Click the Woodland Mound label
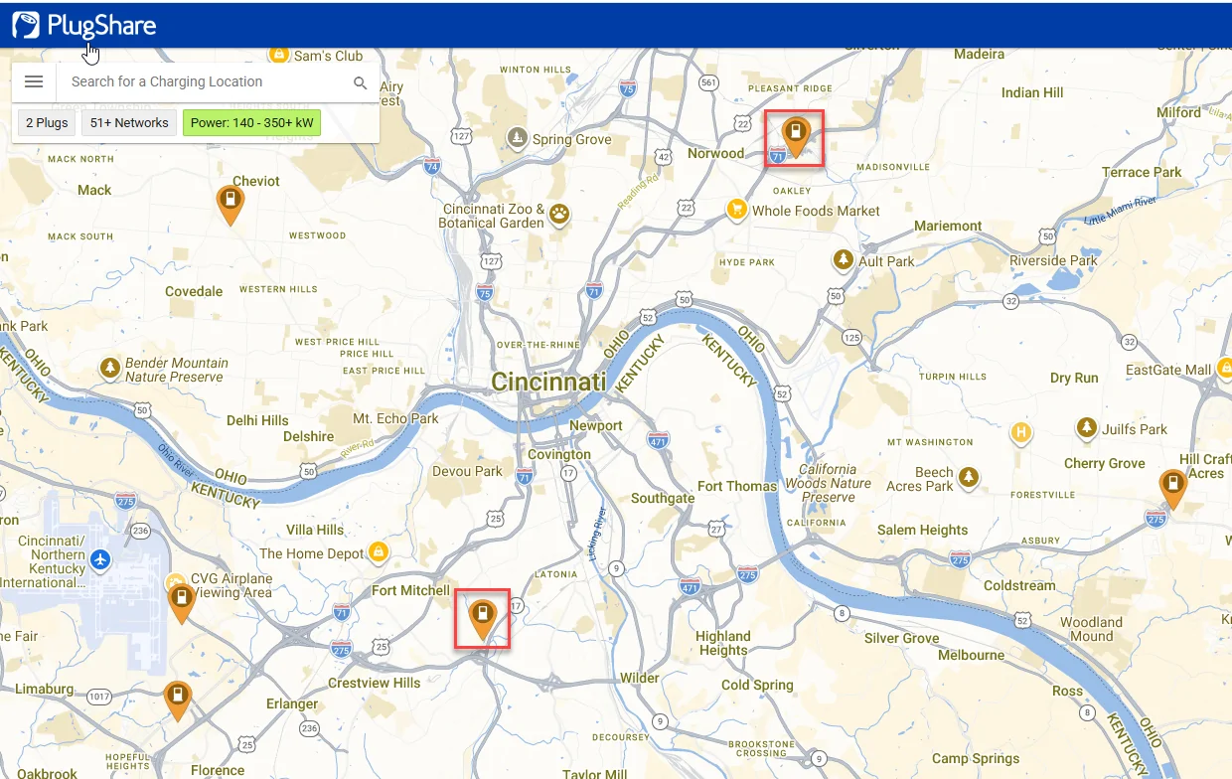 click(x=1091, y=629)
